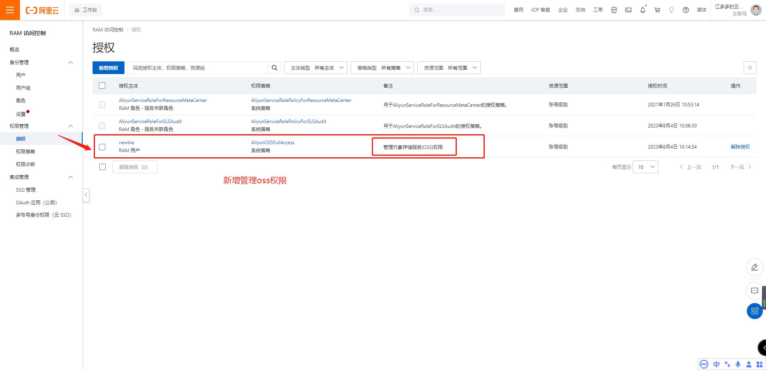Click the Alibaba Cloud logo

(42, 10)
